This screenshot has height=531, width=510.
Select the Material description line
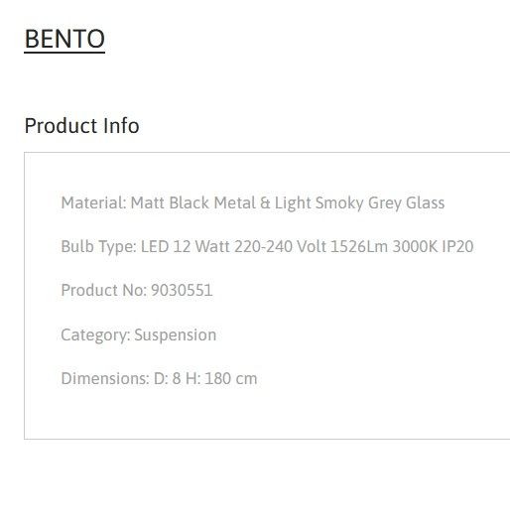pyautogui.click(x=253, y=202)
